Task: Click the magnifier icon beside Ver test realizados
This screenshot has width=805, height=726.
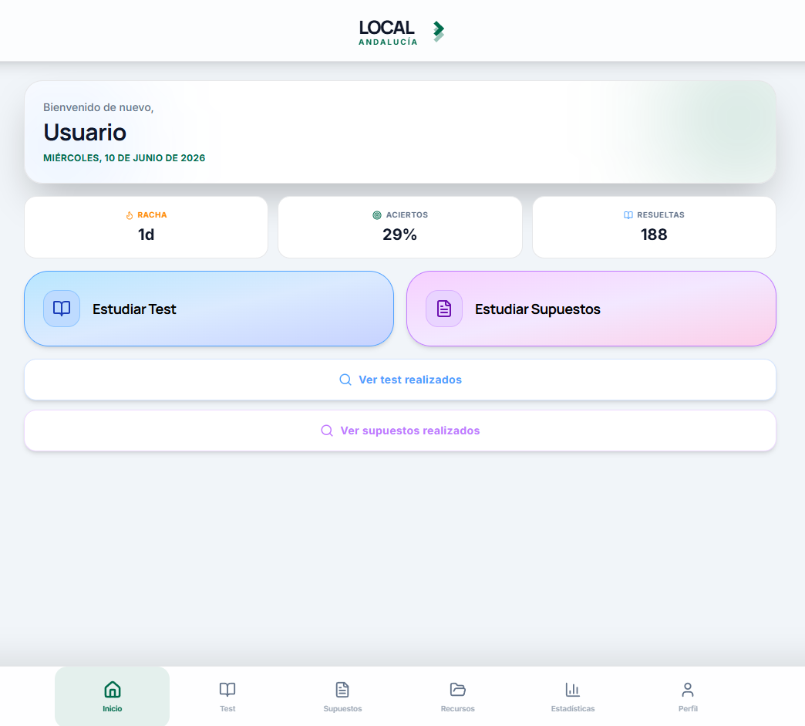Action: [345, 380]
